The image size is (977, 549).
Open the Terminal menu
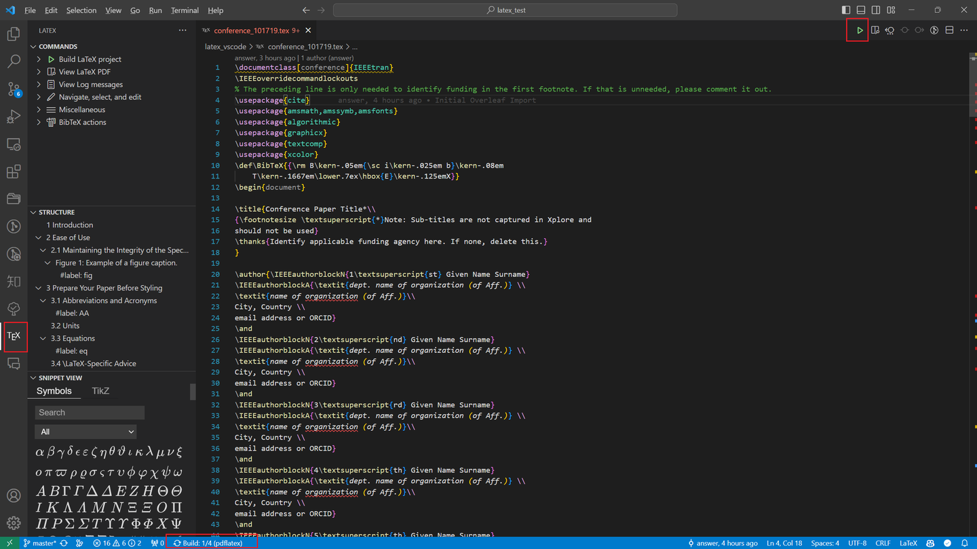(184, 10)
